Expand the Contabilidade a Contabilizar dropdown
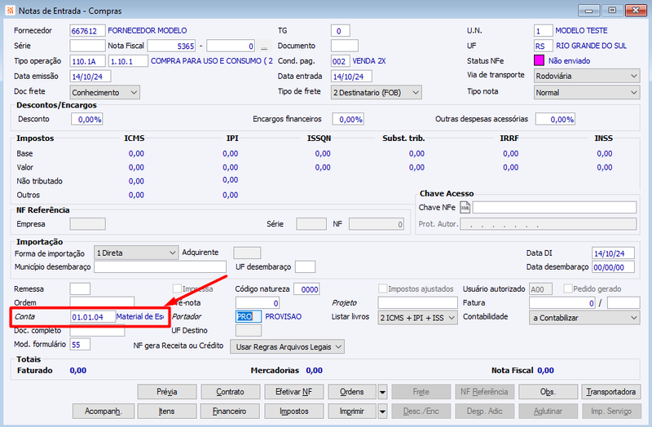The image size is (652, 427). tap(584, 318)
